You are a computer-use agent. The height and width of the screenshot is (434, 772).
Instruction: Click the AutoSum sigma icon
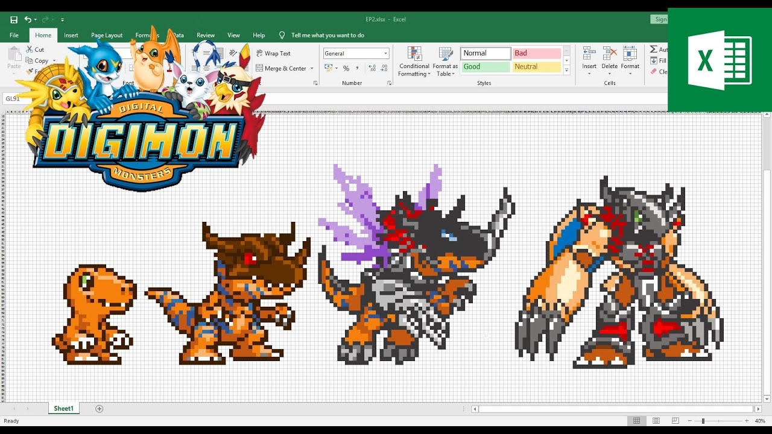click(x=654, y=49)
